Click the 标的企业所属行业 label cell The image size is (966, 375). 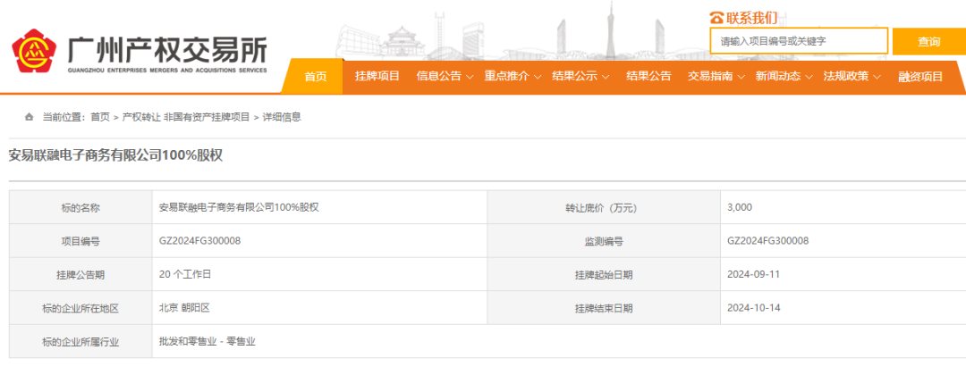(80, 342)
